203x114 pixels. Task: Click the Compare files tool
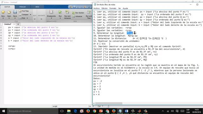tap(24, 15)
